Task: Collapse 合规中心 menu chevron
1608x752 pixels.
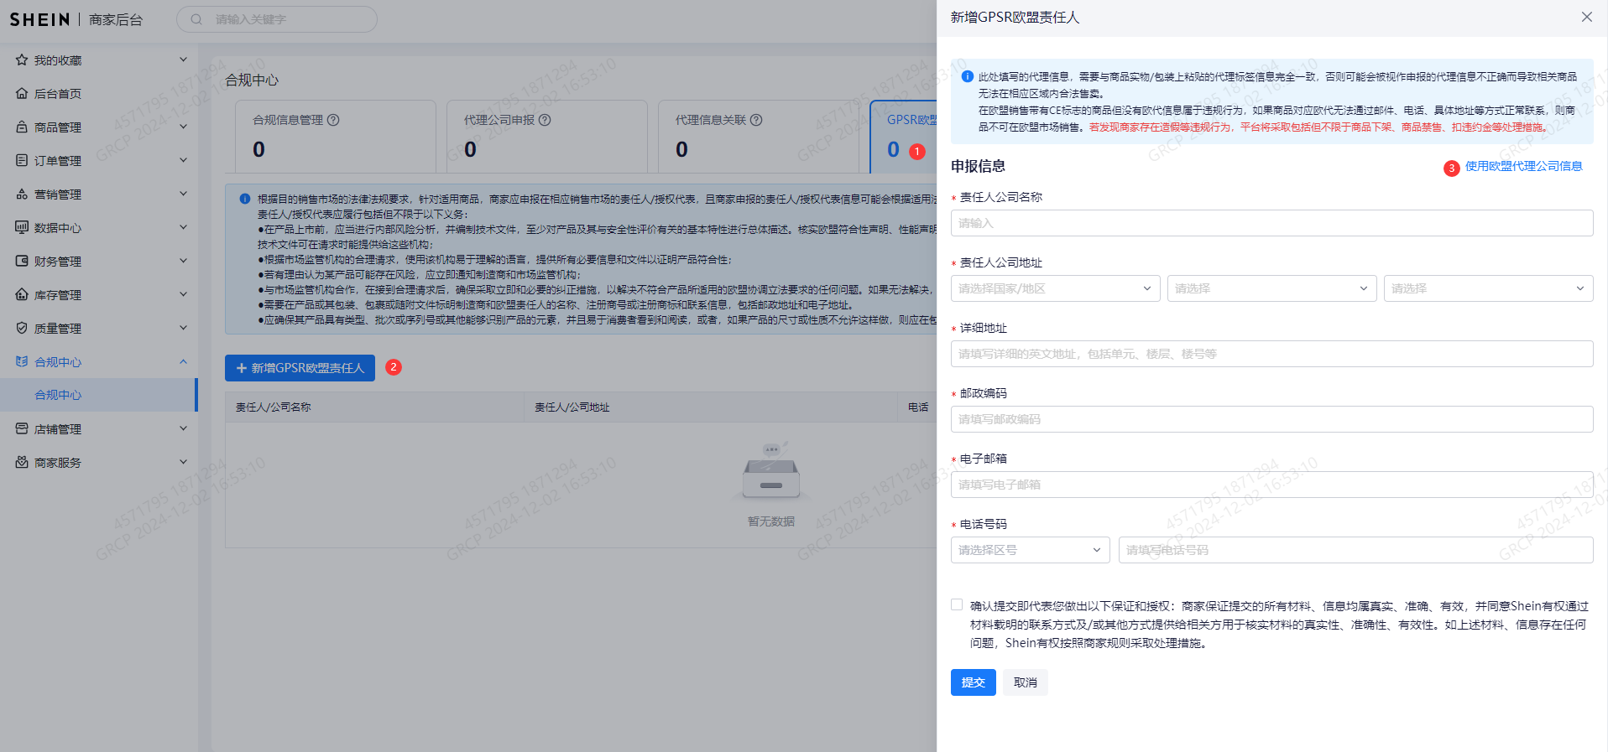Action: coord(183,361)
